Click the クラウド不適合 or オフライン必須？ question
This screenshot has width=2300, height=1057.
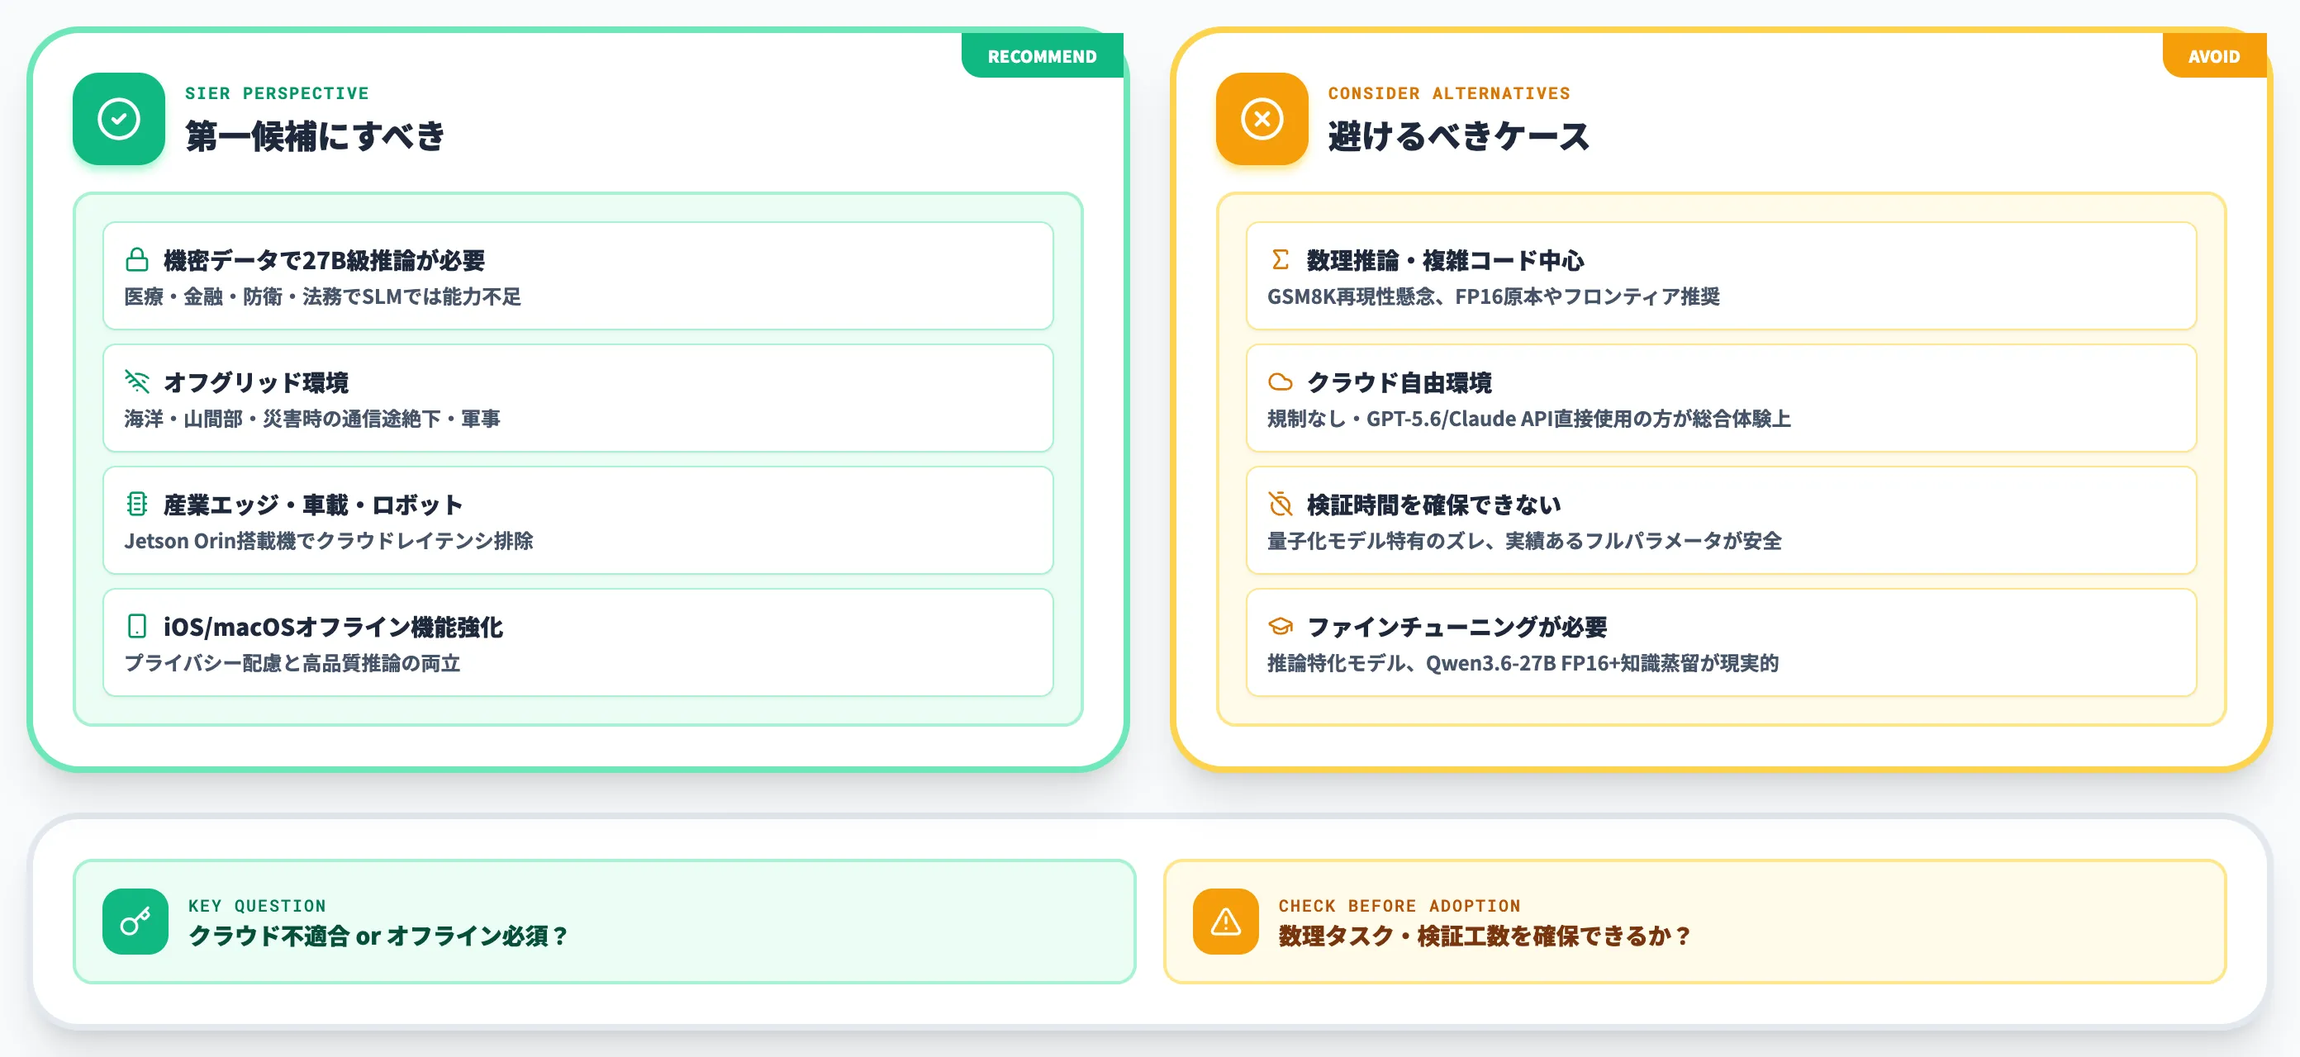pos(378,936)
